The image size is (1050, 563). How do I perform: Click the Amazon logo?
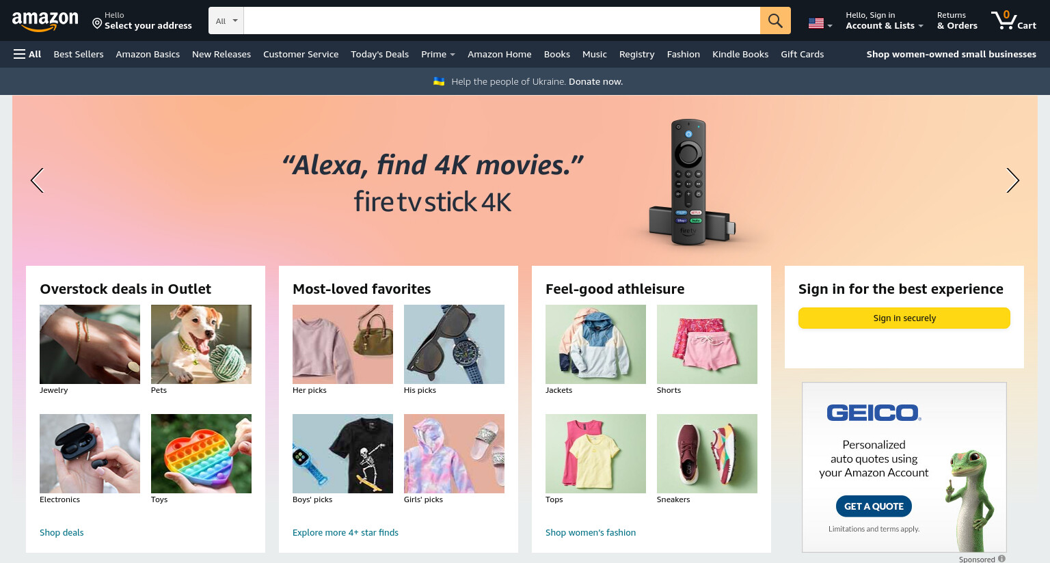[45, 21]
